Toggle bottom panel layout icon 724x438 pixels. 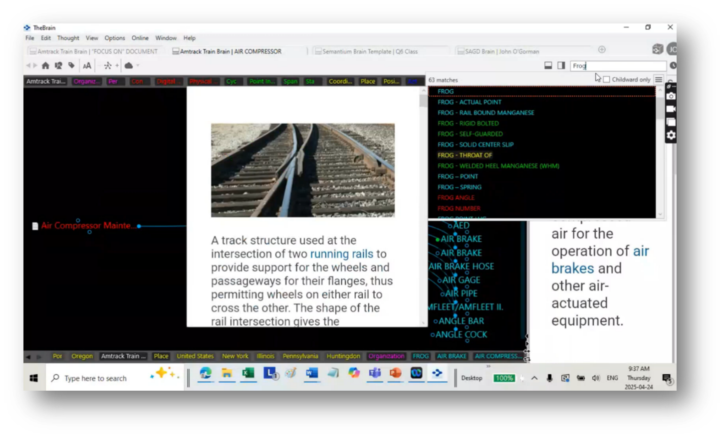548,65
